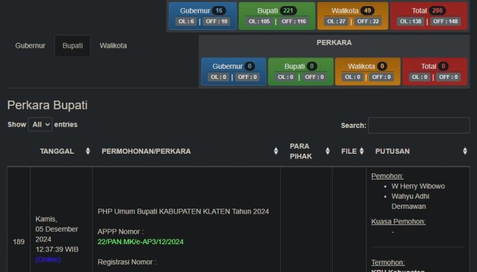Screen dimensions: 477x272
Task: Click the (Online) link in row 189
Action: [48, 260]
